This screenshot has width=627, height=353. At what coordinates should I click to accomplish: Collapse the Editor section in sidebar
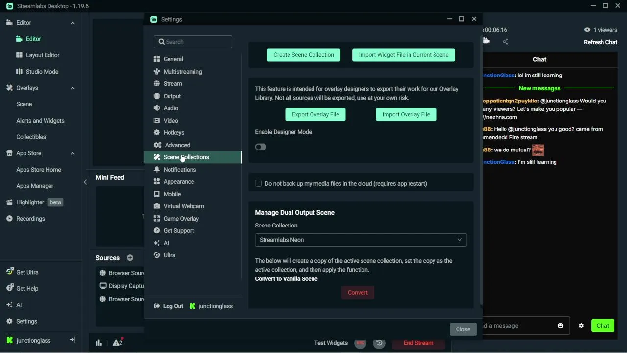click(72, 23)
